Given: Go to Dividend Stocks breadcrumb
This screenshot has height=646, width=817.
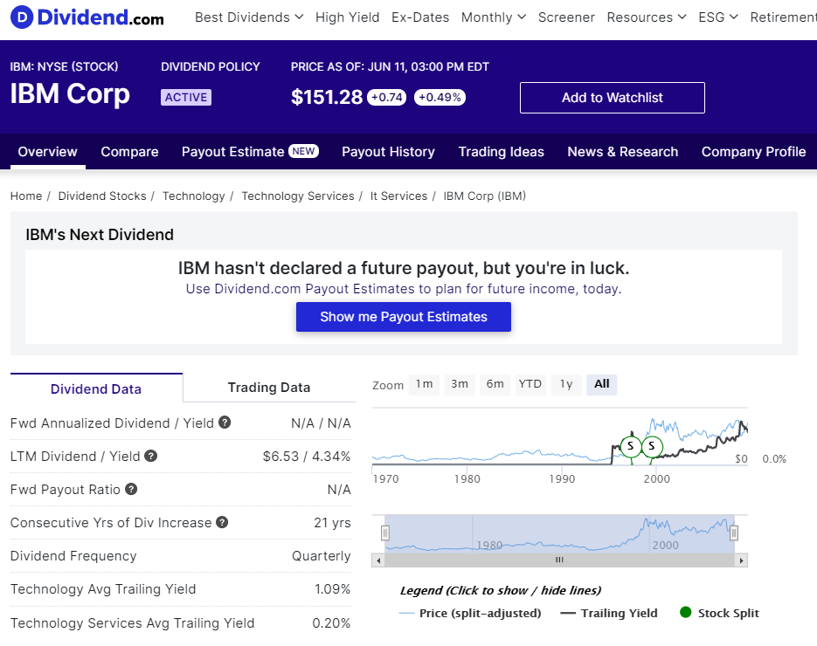Looking at the screenshot, I should pyautogui.click(x=102, y=196).
